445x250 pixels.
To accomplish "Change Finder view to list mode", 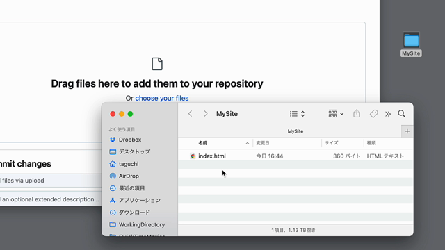I will coord(297,114).
